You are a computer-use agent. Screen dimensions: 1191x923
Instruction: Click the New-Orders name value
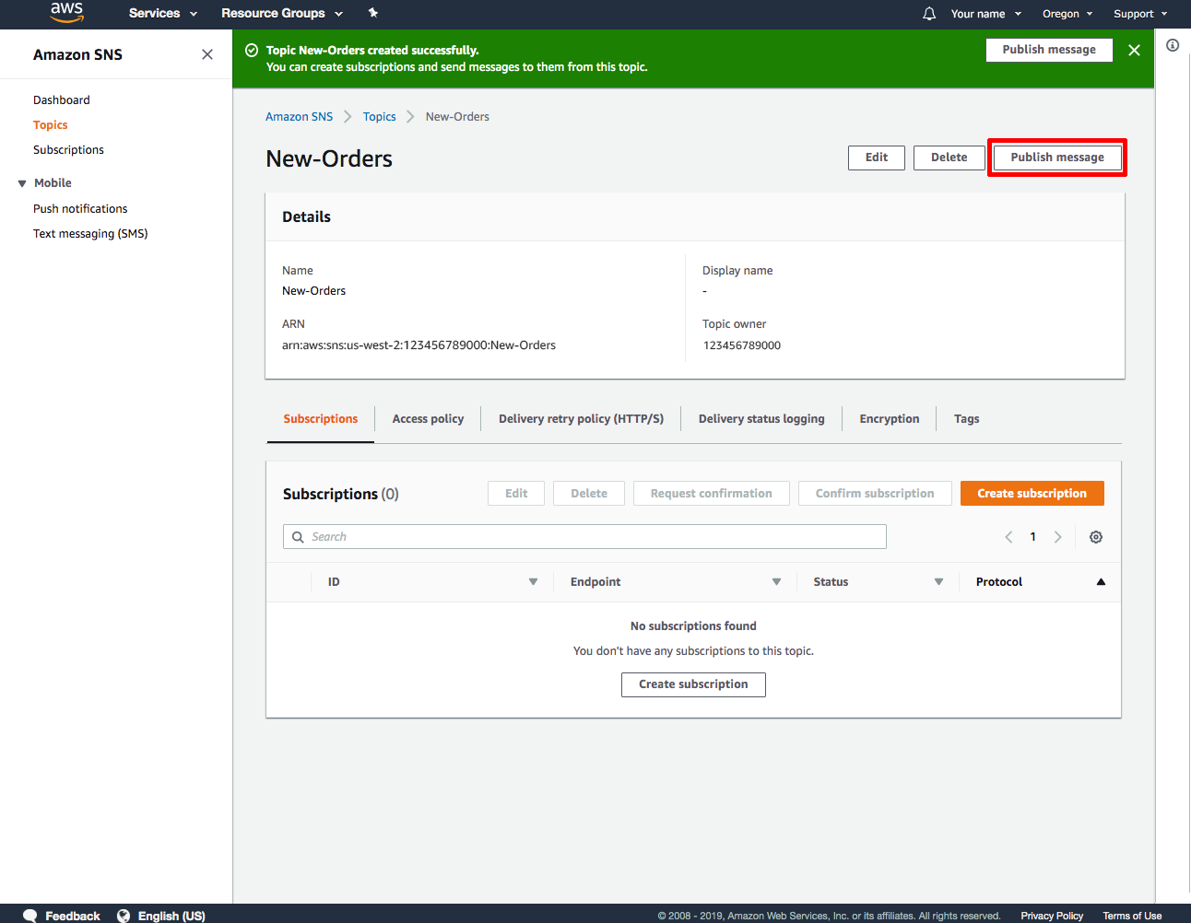[x=313, y=291]
